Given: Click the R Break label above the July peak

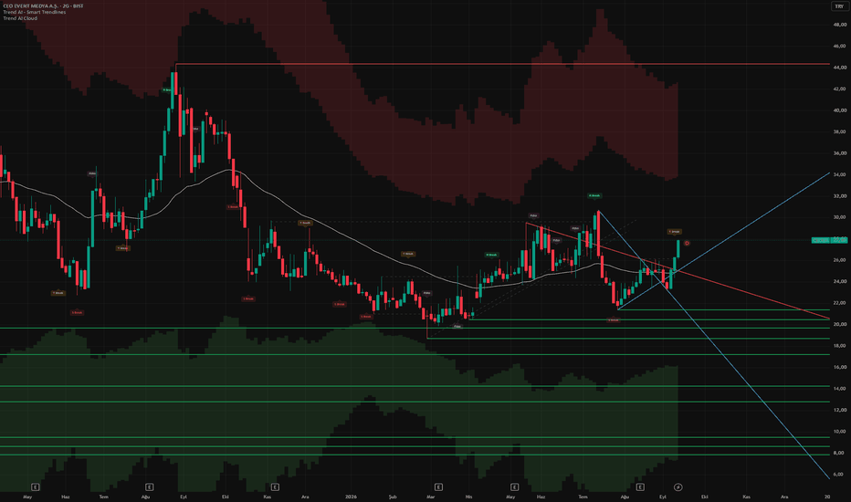Looking at the screenshot, I should (594, 195).
